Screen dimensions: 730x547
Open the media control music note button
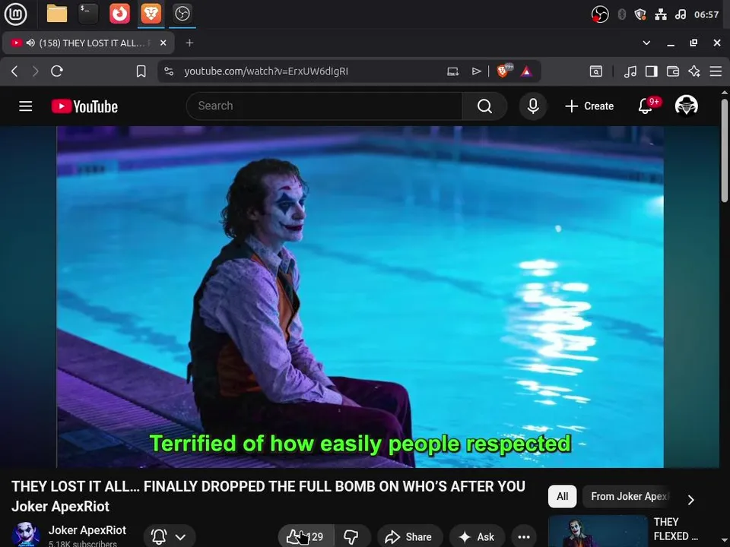(x=630, y=71)
